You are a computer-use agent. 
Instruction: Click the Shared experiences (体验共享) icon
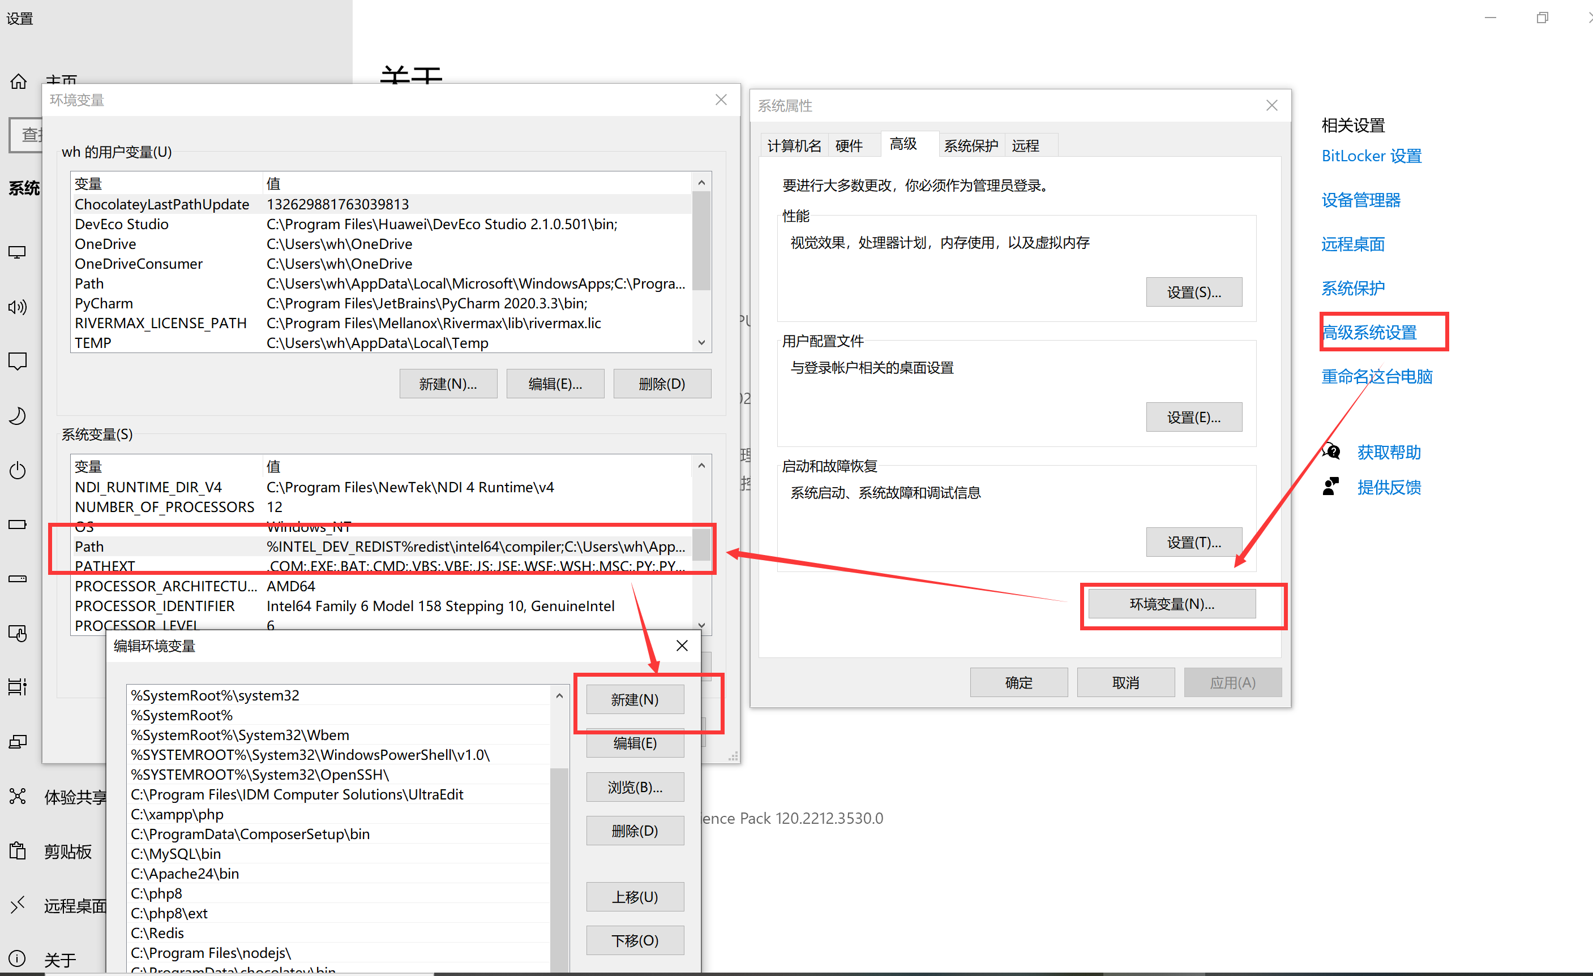click(18, 796)
